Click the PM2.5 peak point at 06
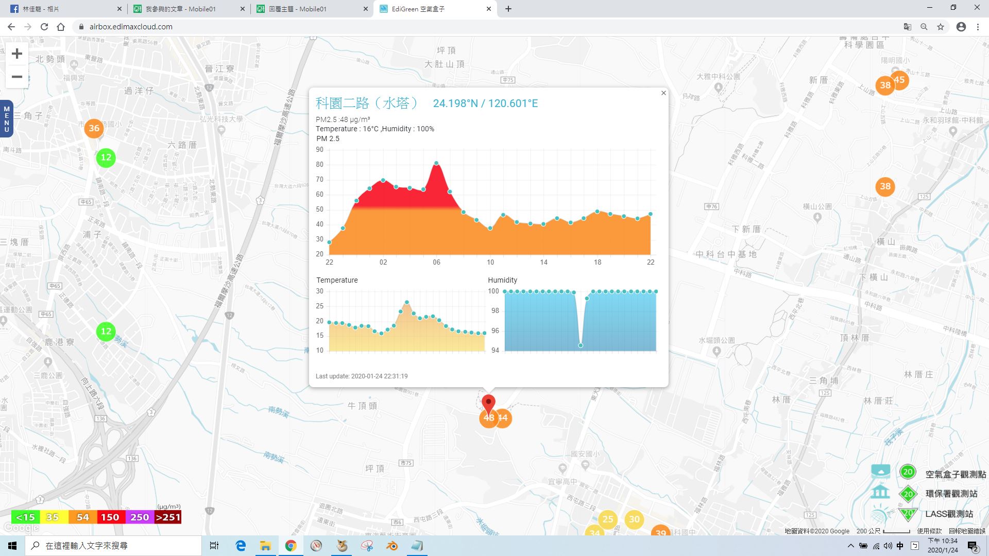This screenshot has height=556, width=989. click(x=436, y=163)
